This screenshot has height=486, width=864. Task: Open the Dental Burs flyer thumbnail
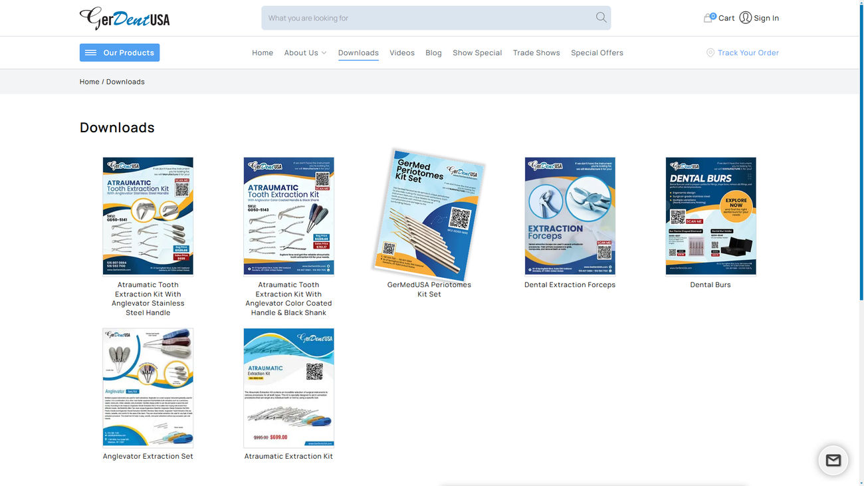coord(711,216)
